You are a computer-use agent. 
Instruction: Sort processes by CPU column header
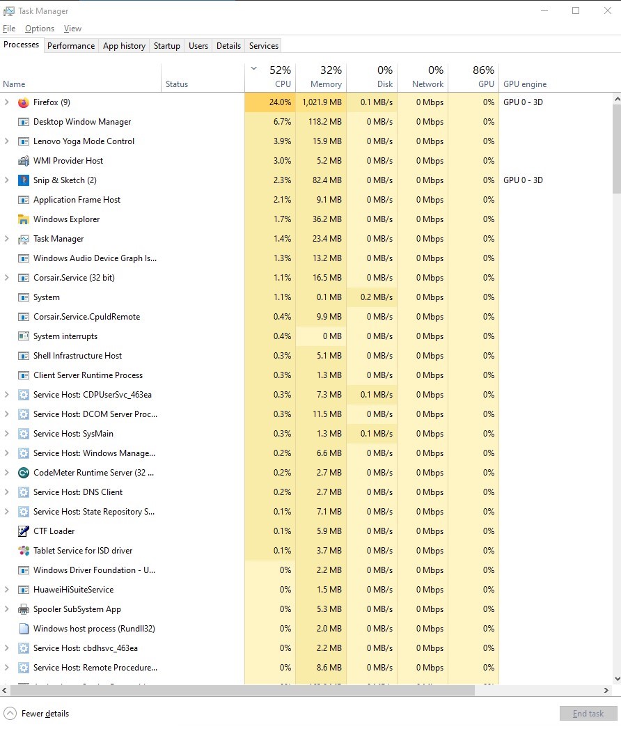[270, 77]
